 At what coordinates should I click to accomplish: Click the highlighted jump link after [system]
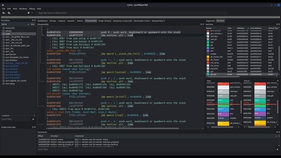pyautogui.click(x=148, y=72)
